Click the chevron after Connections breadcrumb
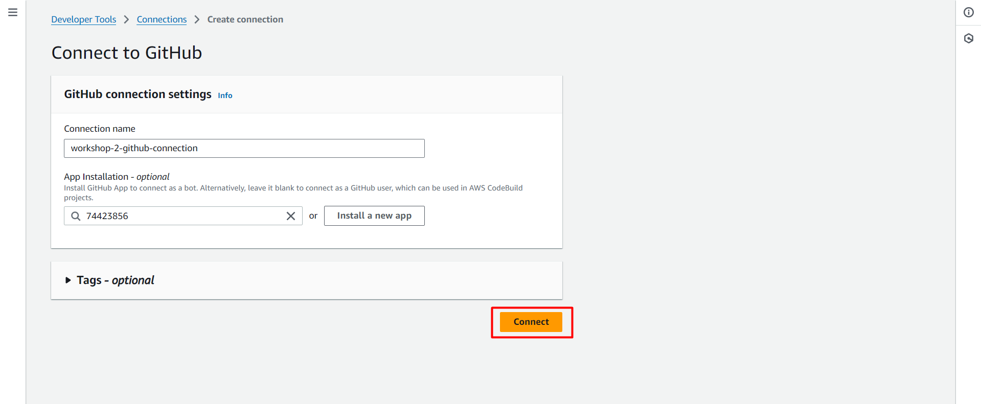Screen dimensions: 981x404 coord(197,19)
